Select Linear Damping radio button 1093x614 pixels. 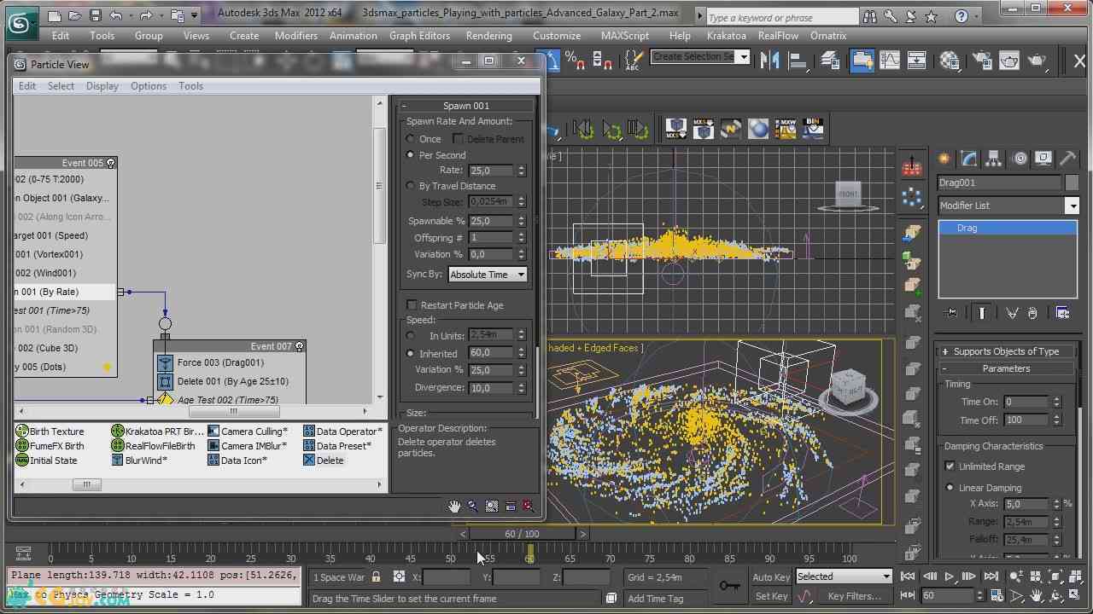click(950, 488)
